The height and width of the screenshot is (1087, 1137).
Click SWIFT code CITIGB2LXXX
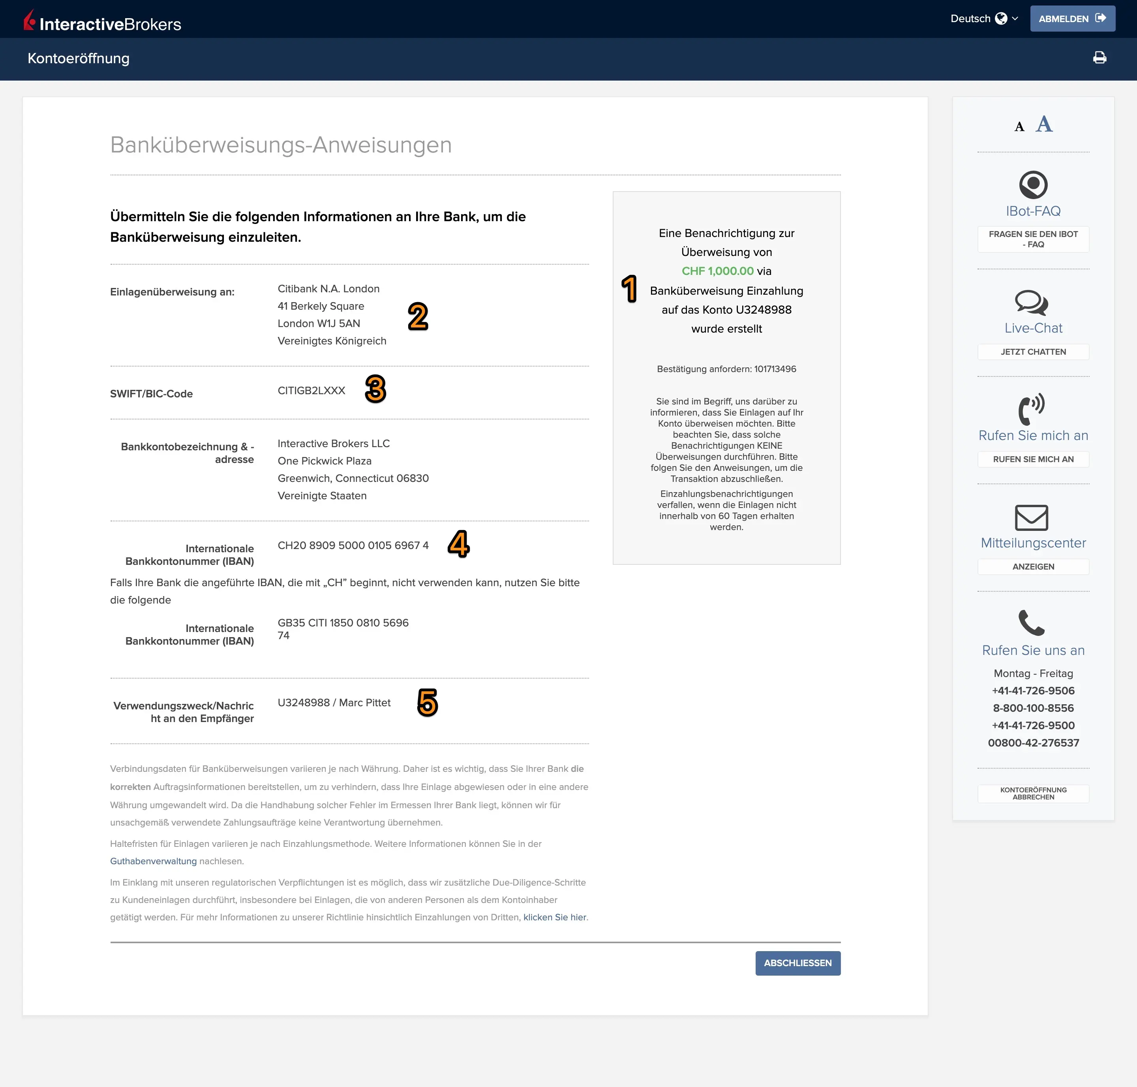311,391
